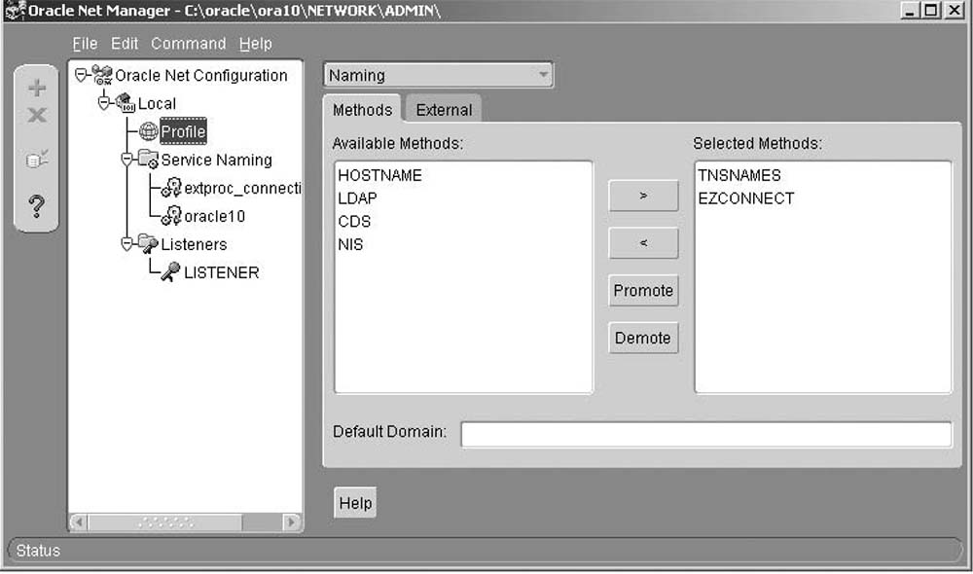
Task: Select the Service Naming tree label
Action: pos(217,160)
